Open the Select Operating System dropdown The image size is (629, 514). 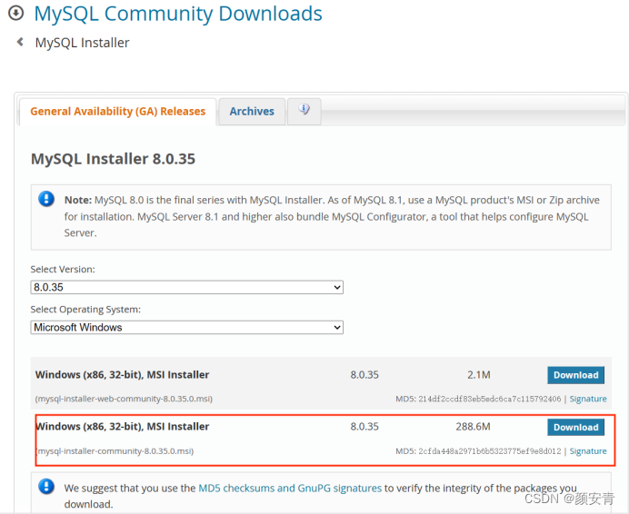pos(187,327)
